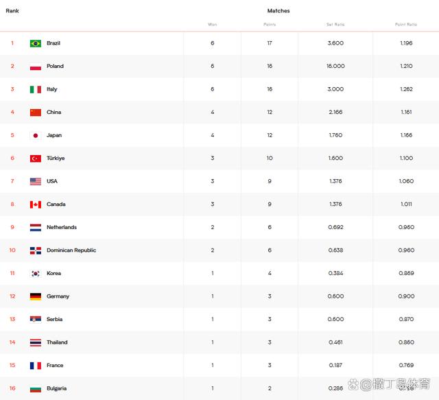439x400 pixels.
Task: Select the Poland flag icon
Action: [36, 67]
